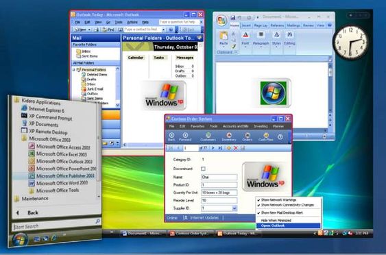The height and width of the screenshot is (255, 386).
Task: Click the Inventory icon in Contoso toolbar
Action: [x=229, y=136]
